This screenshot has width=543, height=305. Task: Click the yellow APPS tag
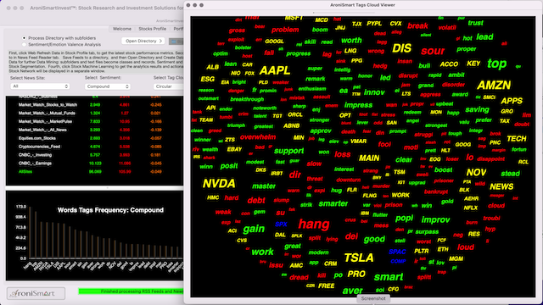pyautogui.click(x=512, y=101)
